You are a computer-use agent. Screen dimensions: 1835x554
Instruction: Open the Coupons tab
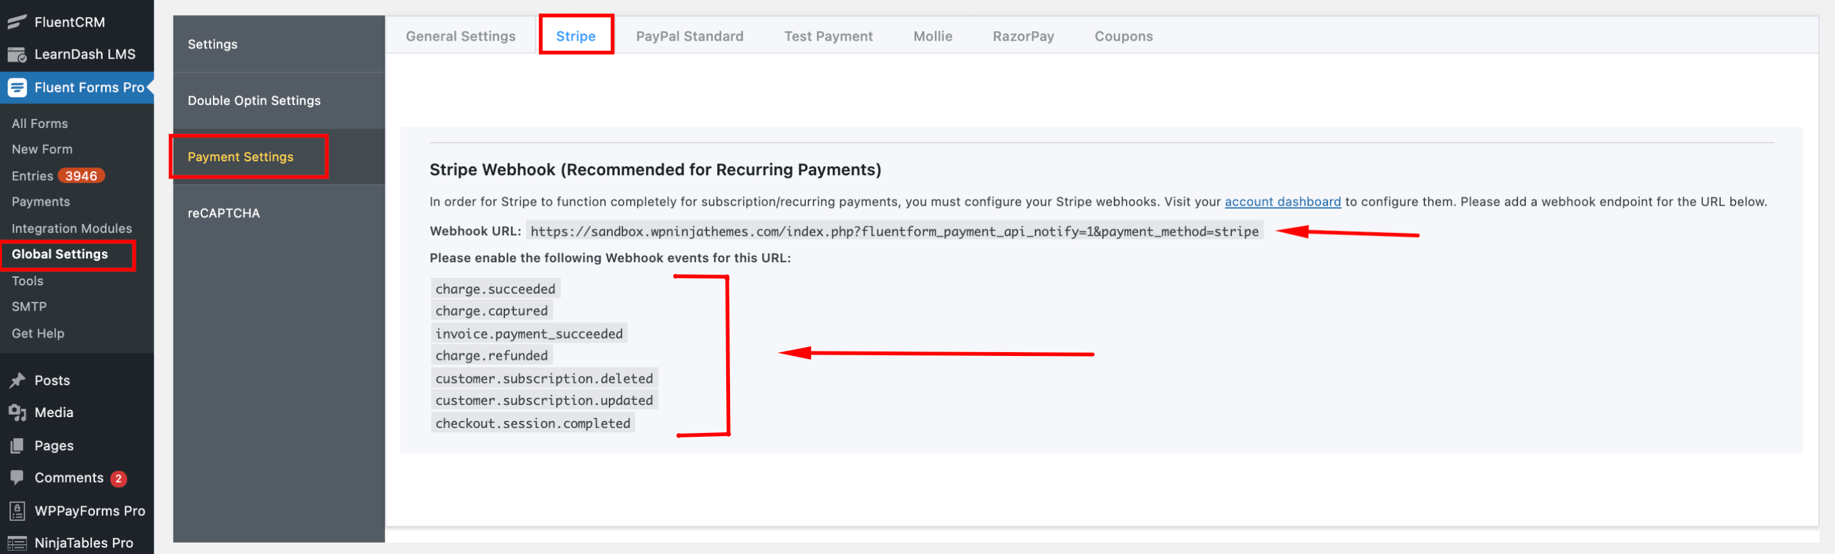click(1123, 36)
